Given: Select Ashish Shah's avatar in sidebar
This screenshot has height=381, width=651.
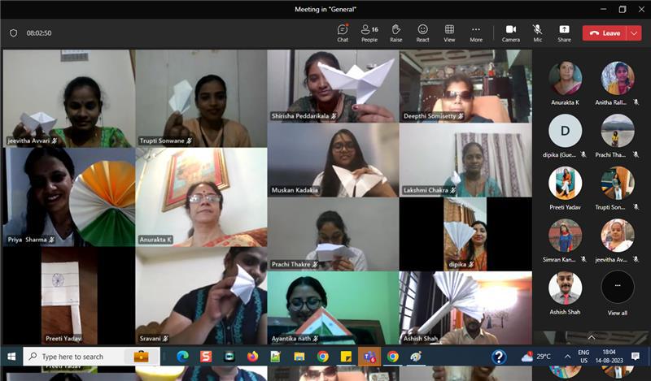Looking at the screenshot, I should [565, 288].
